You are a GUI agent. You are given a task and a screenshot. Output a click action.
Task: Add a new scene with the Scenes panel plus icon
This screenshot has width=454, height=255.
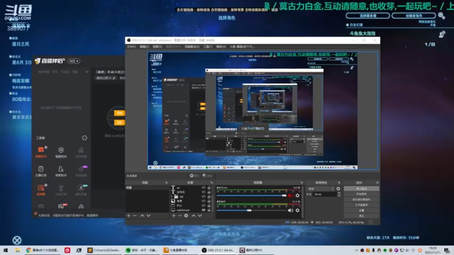(129, 216)
